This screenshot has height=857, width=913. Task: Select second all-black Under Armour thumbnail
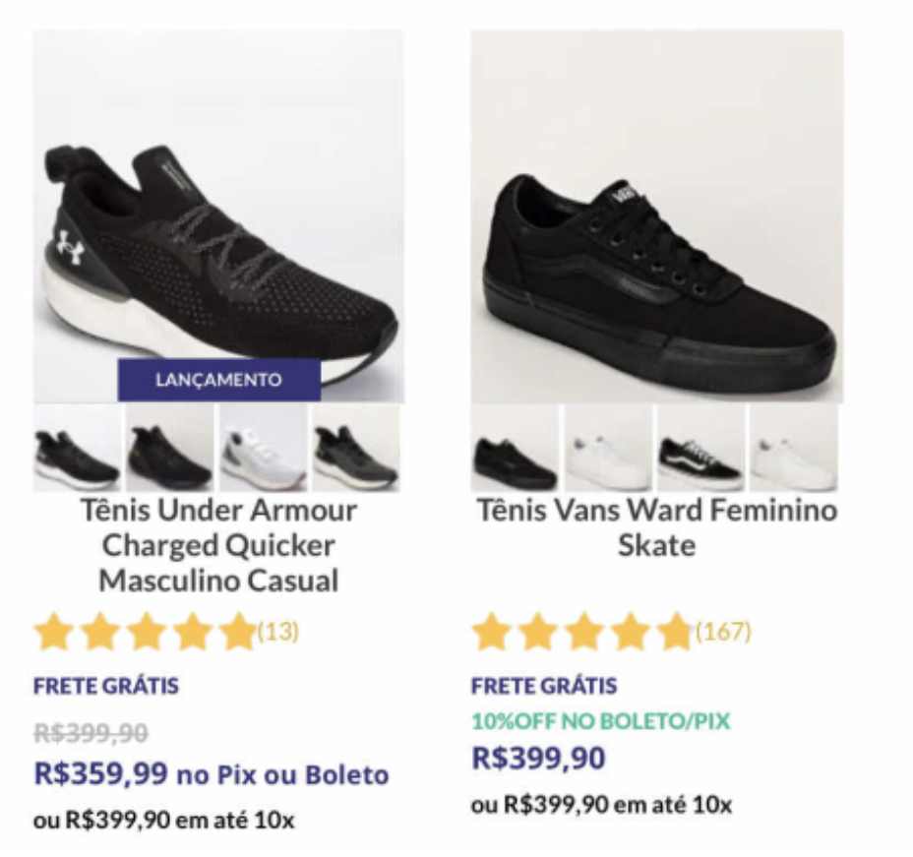tap(169, 449)
